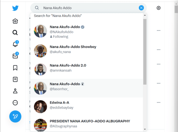Click the dropdown list's down scroll arrow

point(145,129)
